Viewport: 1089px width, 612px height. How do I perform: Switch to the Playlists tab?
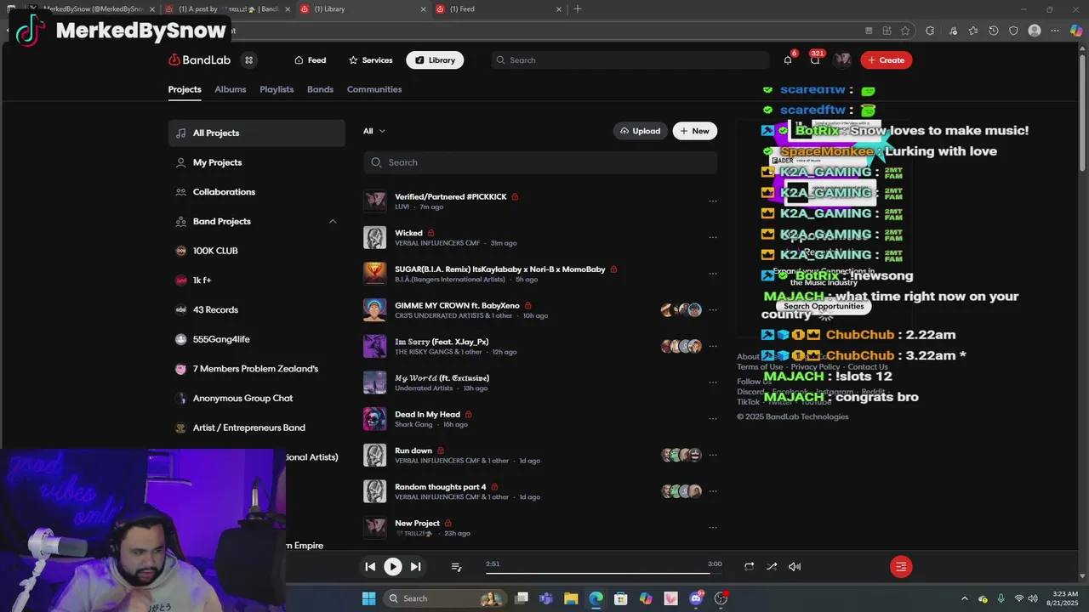point(277,89)
